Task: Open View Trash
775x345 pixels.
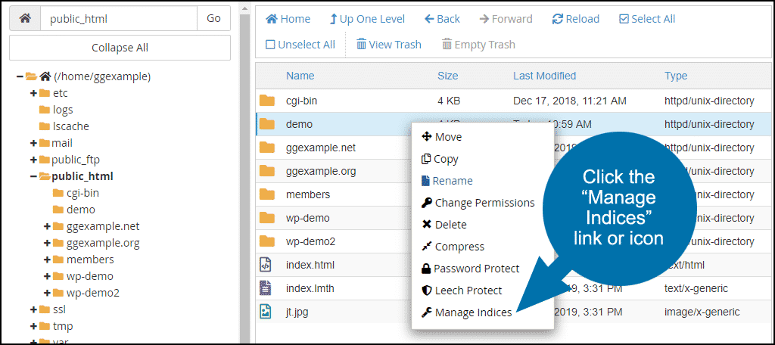Action: point(389,45)
